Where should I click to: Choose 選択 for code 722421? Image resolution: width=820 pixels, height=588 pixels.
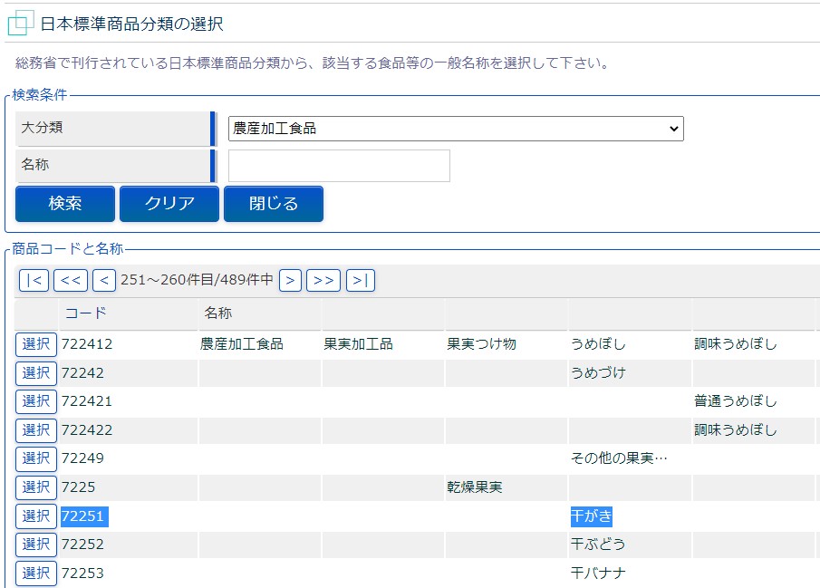click(36, 401)
